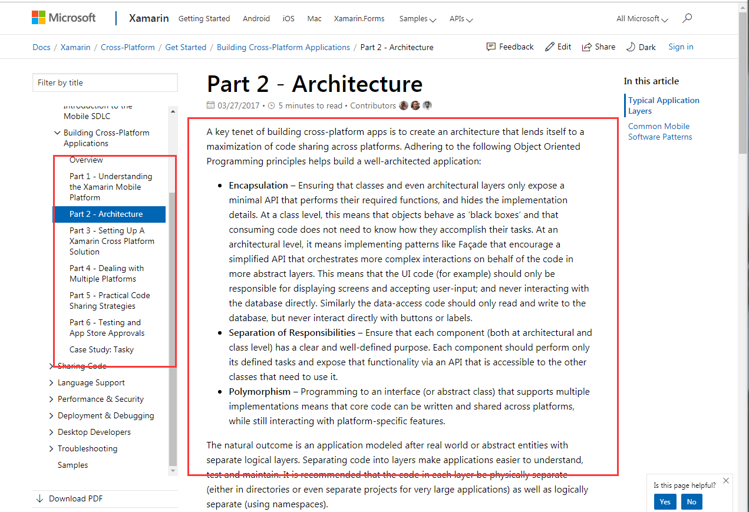The width and height of the screenshot is (749, 512).
Task: Open Part 6 - Testing and App Store Approvals
Action: tap(107, 328)
